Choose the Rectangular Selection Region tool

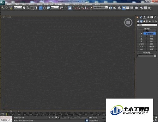pyautogui.click(x=32, y=8)
